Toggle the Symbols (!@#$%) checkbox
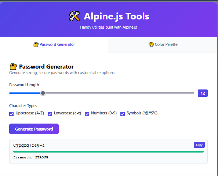 pos(123,114)
